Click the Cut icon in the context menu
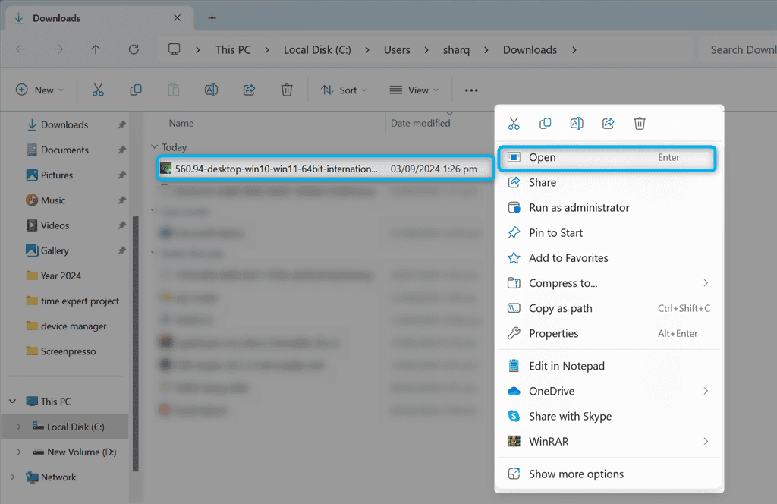Viewport: 777px width, 504px height. (514, 124)
